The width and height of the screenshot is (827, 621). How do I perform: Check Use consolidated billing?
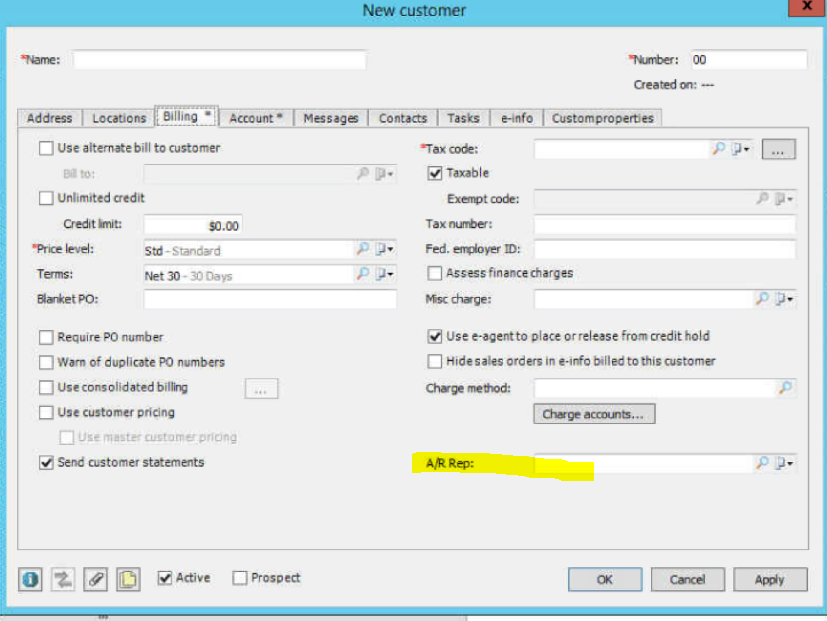tap(46, 387)
